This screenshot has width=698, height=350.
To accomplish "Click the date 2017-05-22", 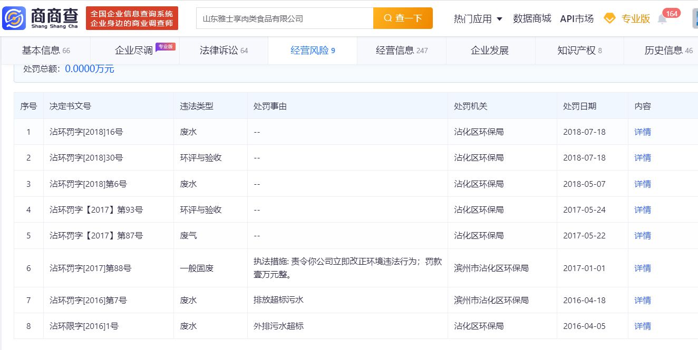I will 584,235.
